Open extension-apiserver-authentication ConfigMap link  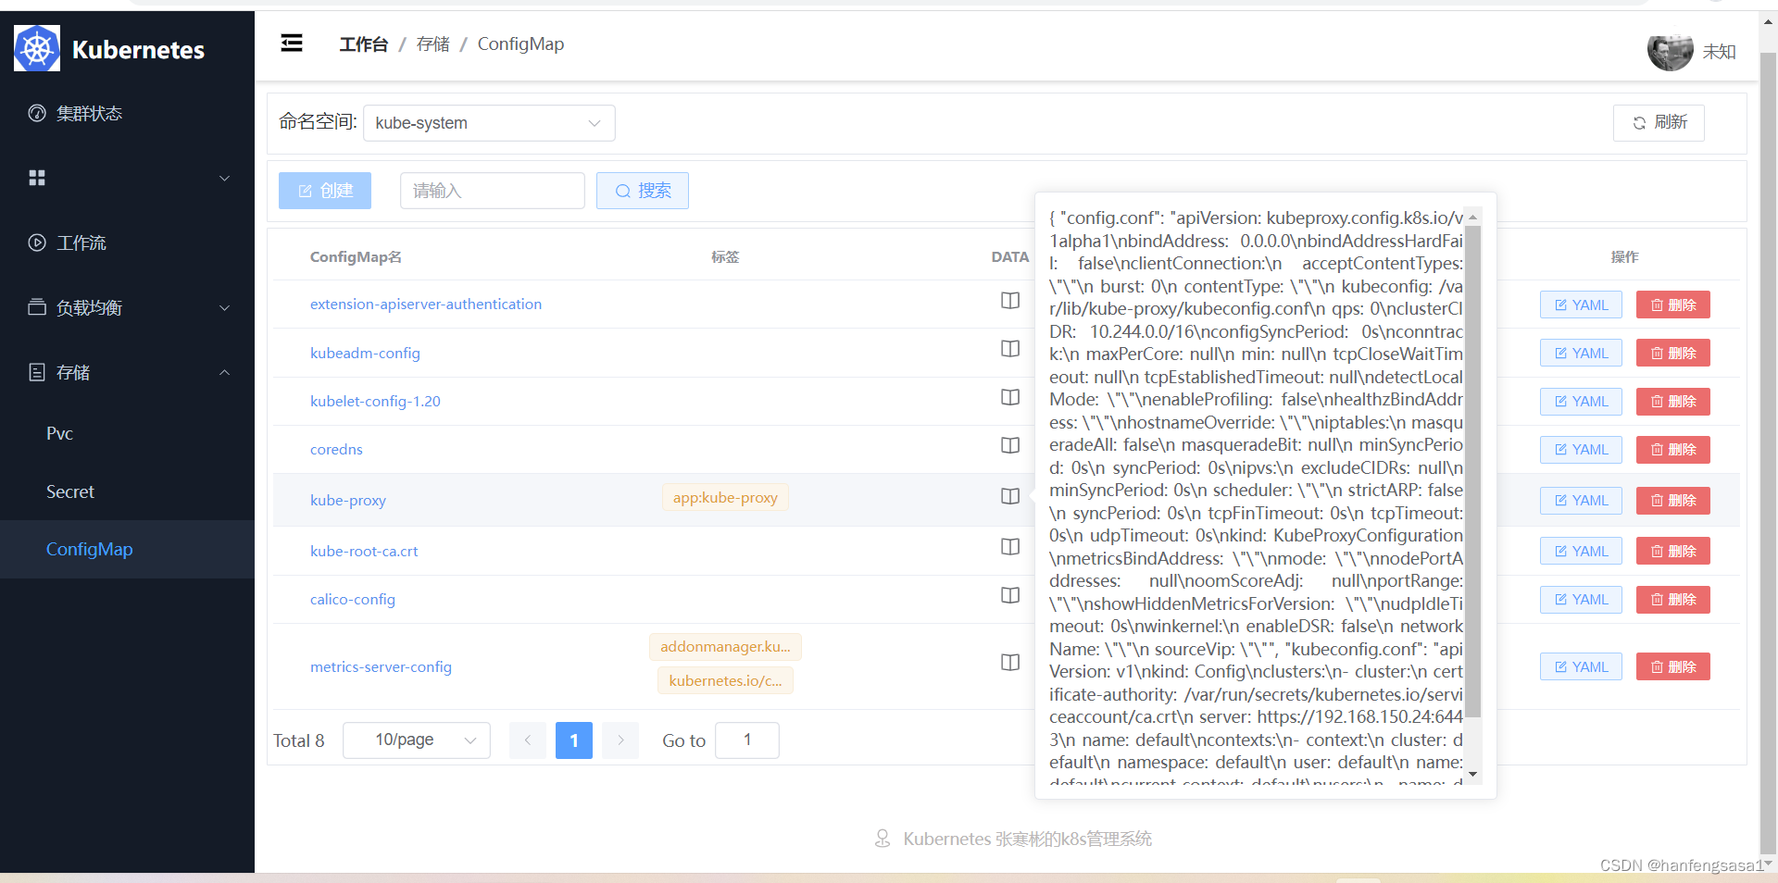(x=426, y=304)
